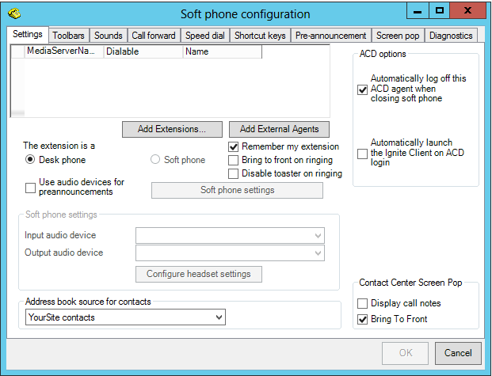
Task: Click the Cancel button
Action: [458, 352]
